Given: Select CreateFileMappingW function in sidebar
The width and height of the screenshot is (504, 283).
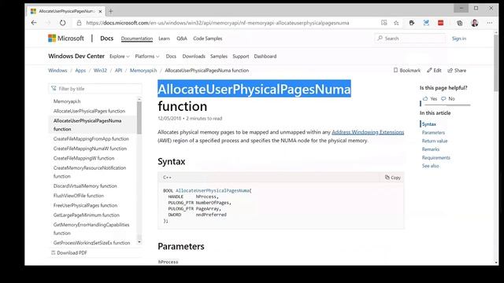Looking at the screenshot, I should 84,158.
